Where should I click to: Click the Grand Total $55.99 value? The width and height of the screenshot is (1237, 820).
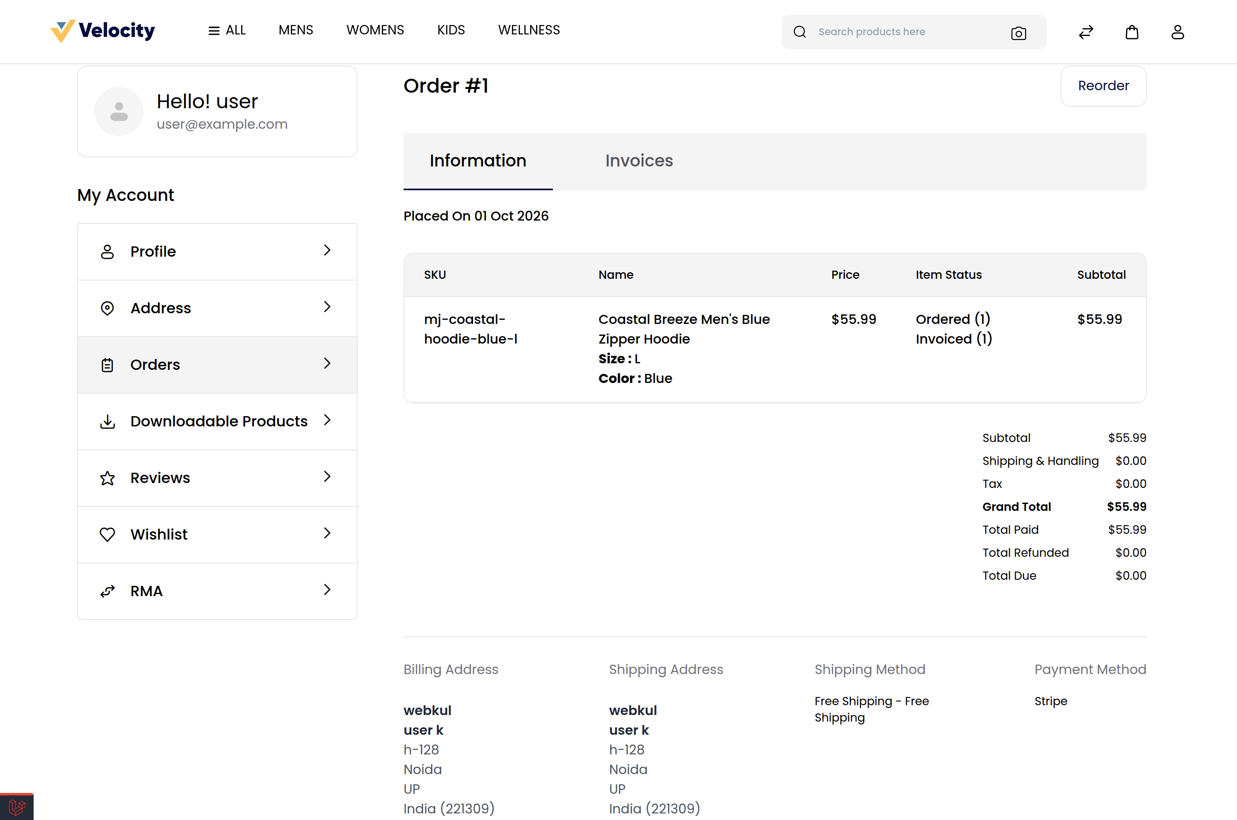(1126, 507)
